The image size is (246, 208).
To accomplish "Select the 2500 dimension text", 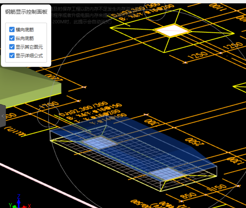I will click(195, 142).
